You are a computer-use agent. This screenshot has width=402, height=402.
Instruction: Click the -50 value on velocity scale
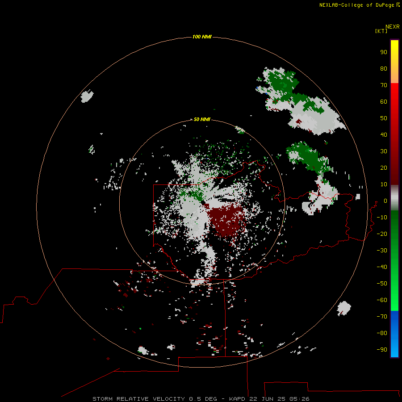382,284
